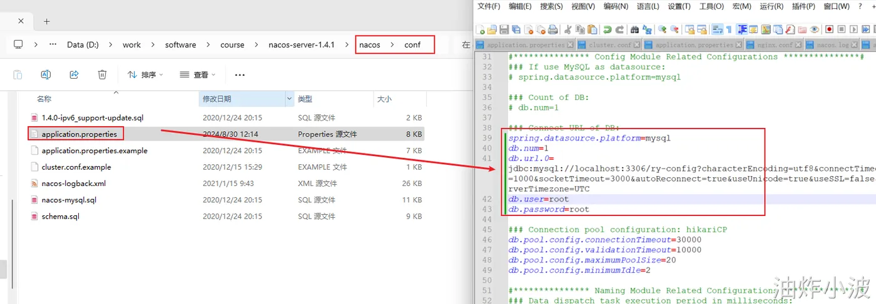Click the Save All toolbar icon
The width and height of the screenshot is (876, 304).
(x=516, y=29)
